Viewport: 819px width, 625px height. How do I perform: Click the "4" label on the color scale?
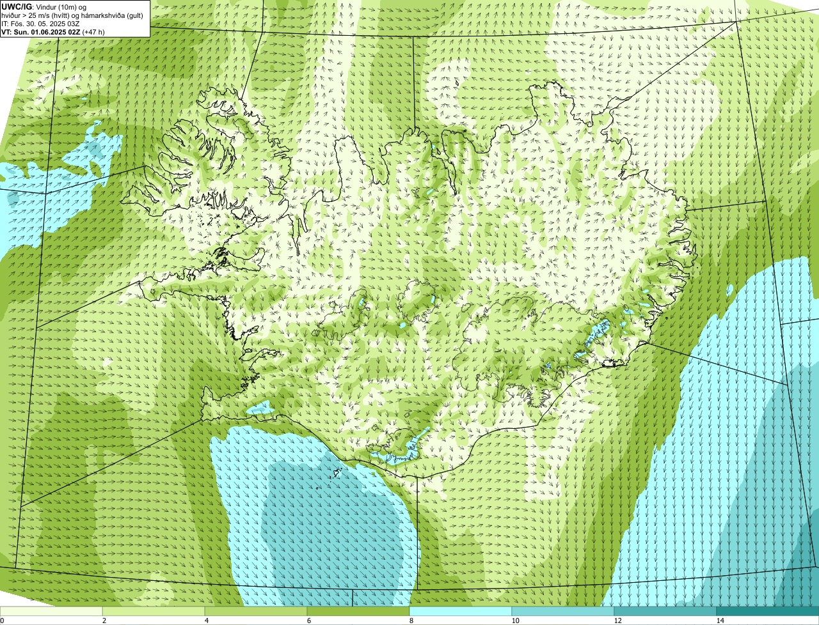206,621
